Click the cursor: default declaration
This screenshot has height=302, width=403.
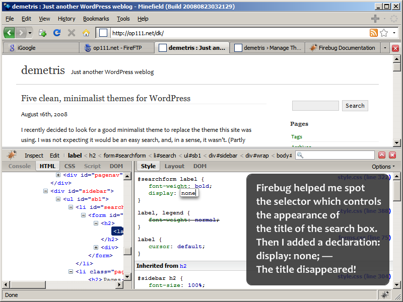(x=177, y=247)
